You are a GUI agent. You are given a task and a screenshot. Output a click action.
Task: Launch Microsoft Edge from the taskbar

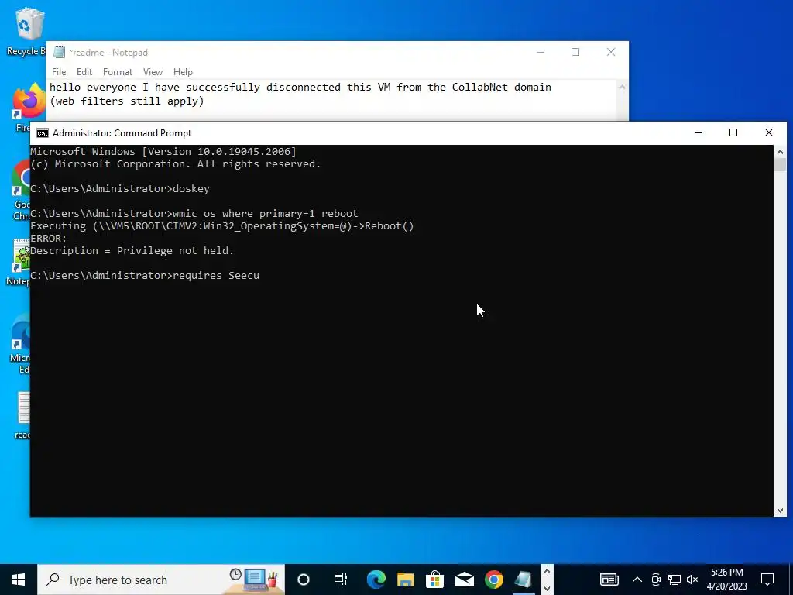(x=376, y=580)
